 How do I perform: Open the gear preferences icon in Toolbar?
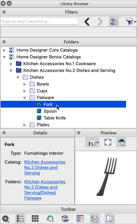6,219
